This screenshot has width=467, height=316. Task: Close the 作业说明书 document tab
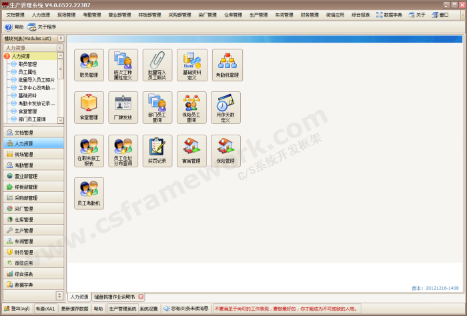click(x=140, y=297)
